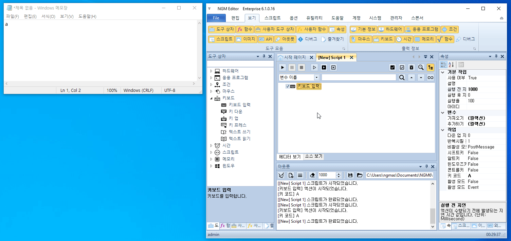Screen dimensions: 511x241
Task: Click the outlined play icon in script toolbar
Action: [x=315, y=67]
